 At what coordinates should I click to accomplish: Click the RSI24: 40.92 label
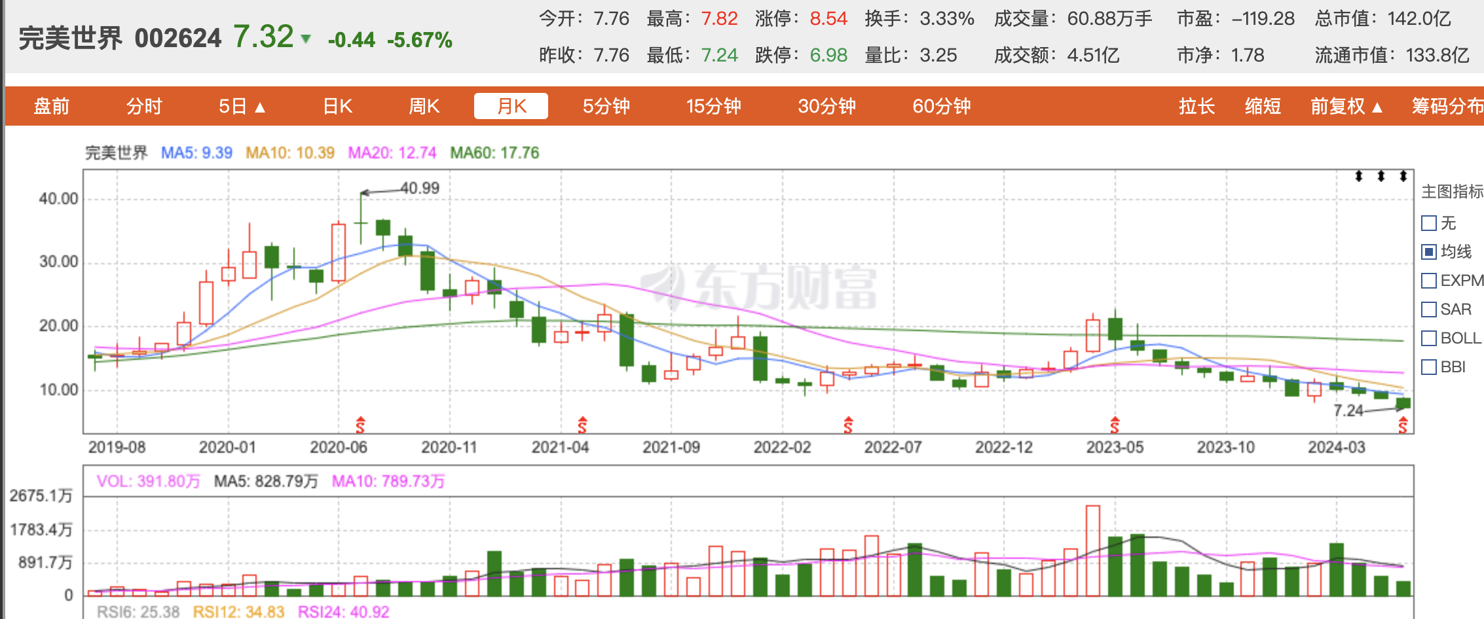(x=344, y=612)
